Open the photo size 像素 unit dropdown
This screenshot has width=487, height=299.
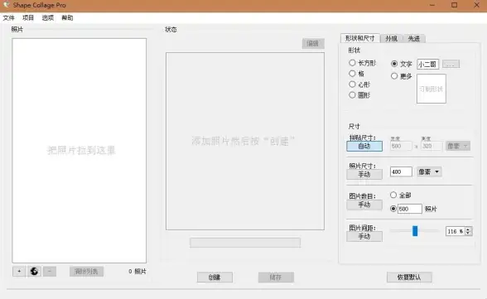tap(429, 171)
